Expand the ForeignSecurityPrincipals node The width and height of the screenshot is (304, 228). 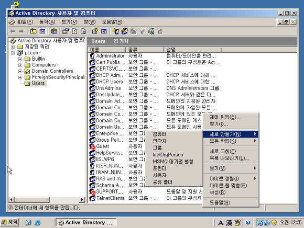coord(20,77)
